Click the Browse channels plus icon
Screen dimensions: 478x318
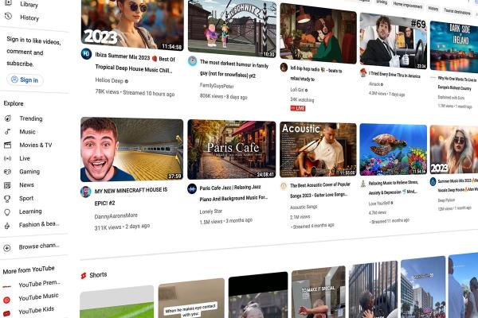coord(7,248)
